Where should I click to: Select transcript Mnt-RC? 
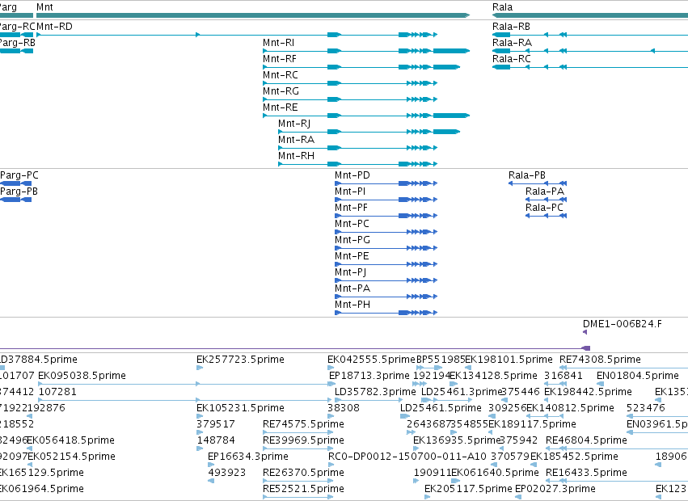click(281, 75)
